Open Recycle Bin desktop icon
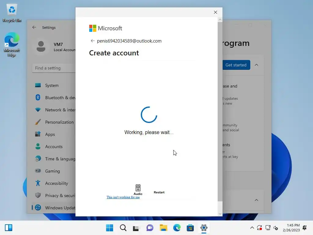 (12, 13)
